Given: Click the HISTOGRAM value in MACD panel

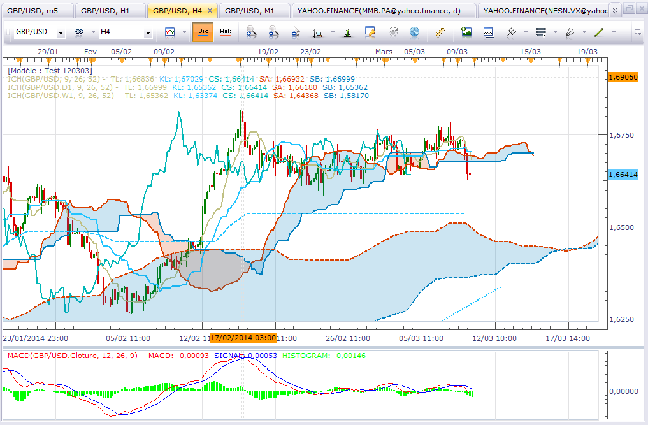Looking at the screenshot, I should click(324, 356).
